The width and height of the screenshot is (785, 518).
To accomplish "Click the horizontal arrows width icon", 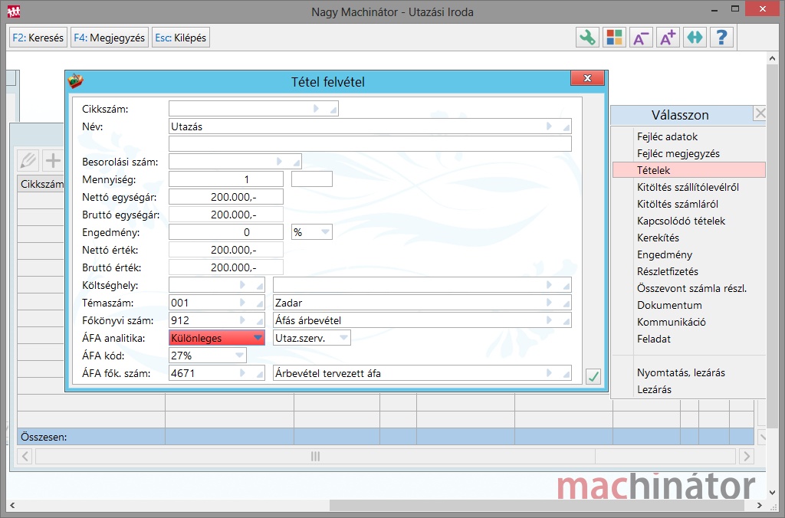I will [x=695, y=38].
